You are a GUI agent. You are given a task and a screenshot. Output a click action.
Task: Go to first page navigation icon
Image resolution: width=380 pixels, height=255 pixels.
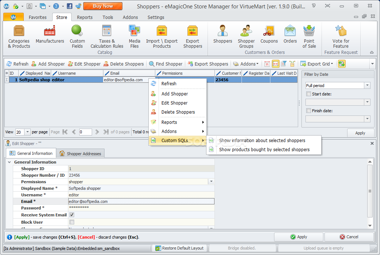click(65, 132)
